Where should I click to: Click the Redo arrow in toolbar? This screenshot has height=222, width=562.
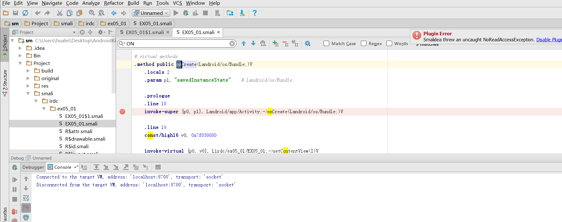pos(47,13)
